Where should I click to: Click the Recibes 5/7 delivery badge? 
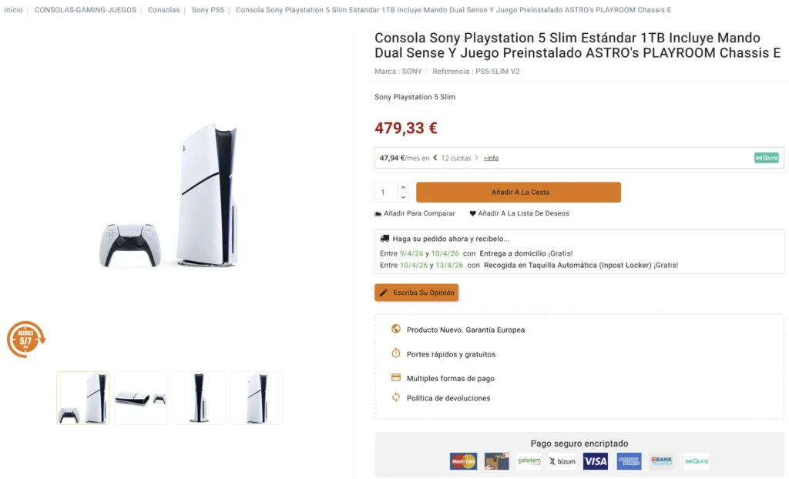click(23, 339)
